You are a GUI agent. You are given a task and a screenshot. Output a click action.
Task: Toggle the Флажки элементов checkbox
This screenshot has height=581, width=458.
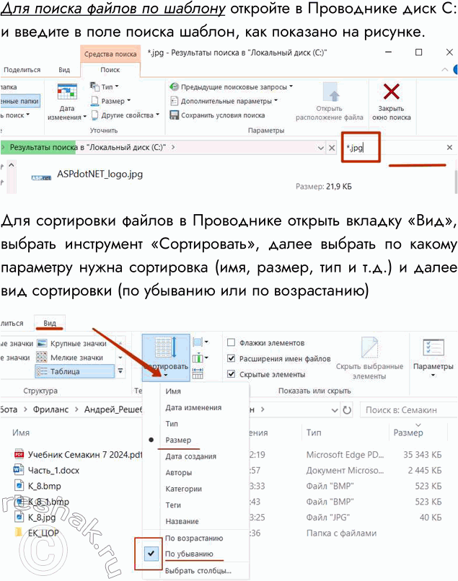231,342
